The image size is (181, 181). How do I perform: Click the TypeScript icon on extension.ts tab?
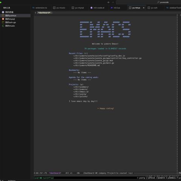pyautogui.click(x=34, y=8)
